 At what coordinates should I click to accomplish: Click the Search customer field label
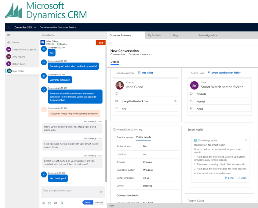click(x=125, y=73)
